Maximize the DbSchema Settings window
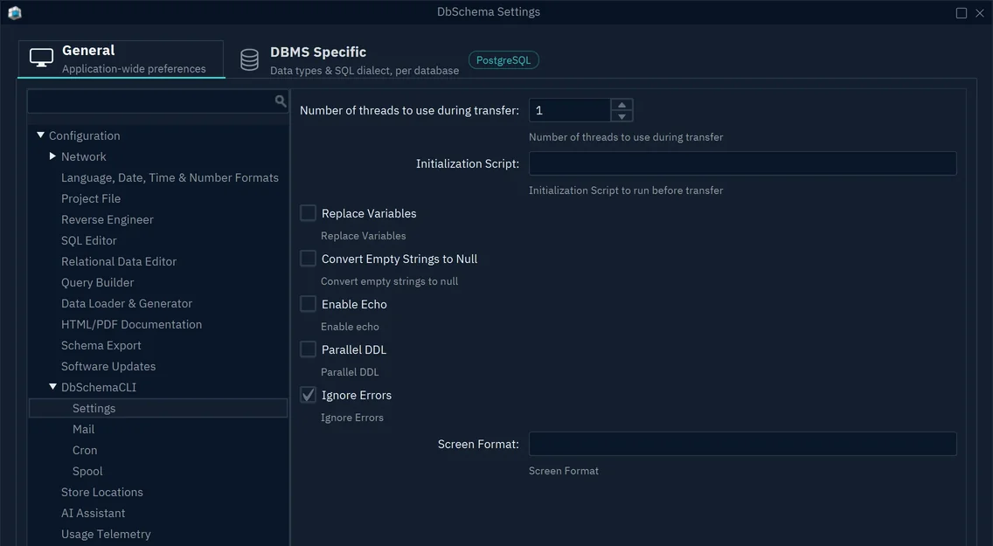 pos(962,12)
